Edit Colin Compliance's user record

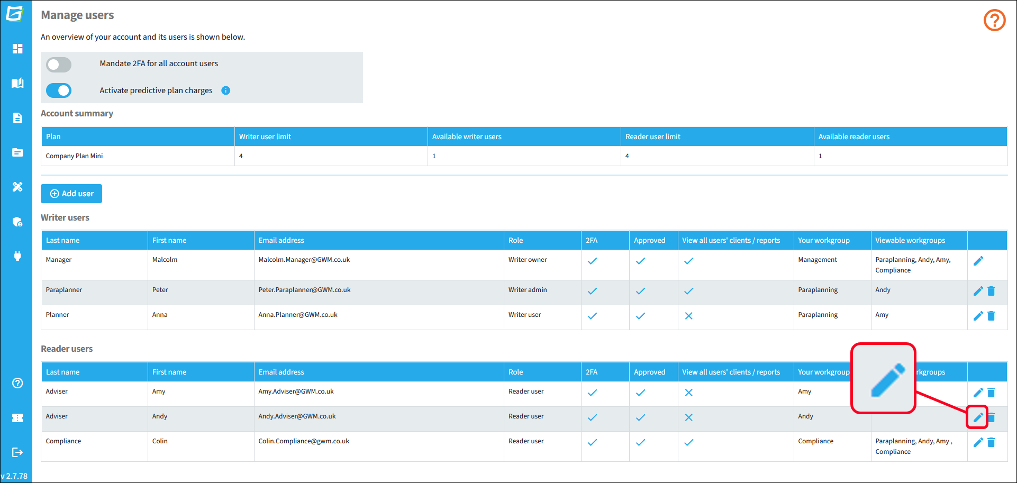(978, 442)
